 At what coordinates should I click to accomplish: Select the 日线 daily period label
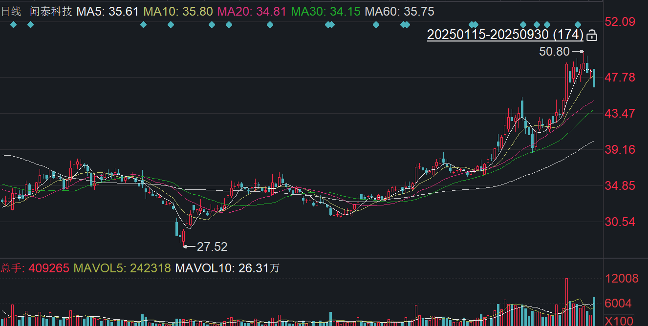(x=11, y=11)
